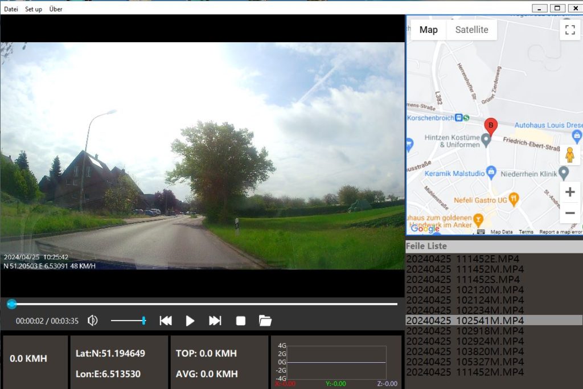Open the Set up menu
Screen dimensions: 583x389
click(x=33, y=9)
